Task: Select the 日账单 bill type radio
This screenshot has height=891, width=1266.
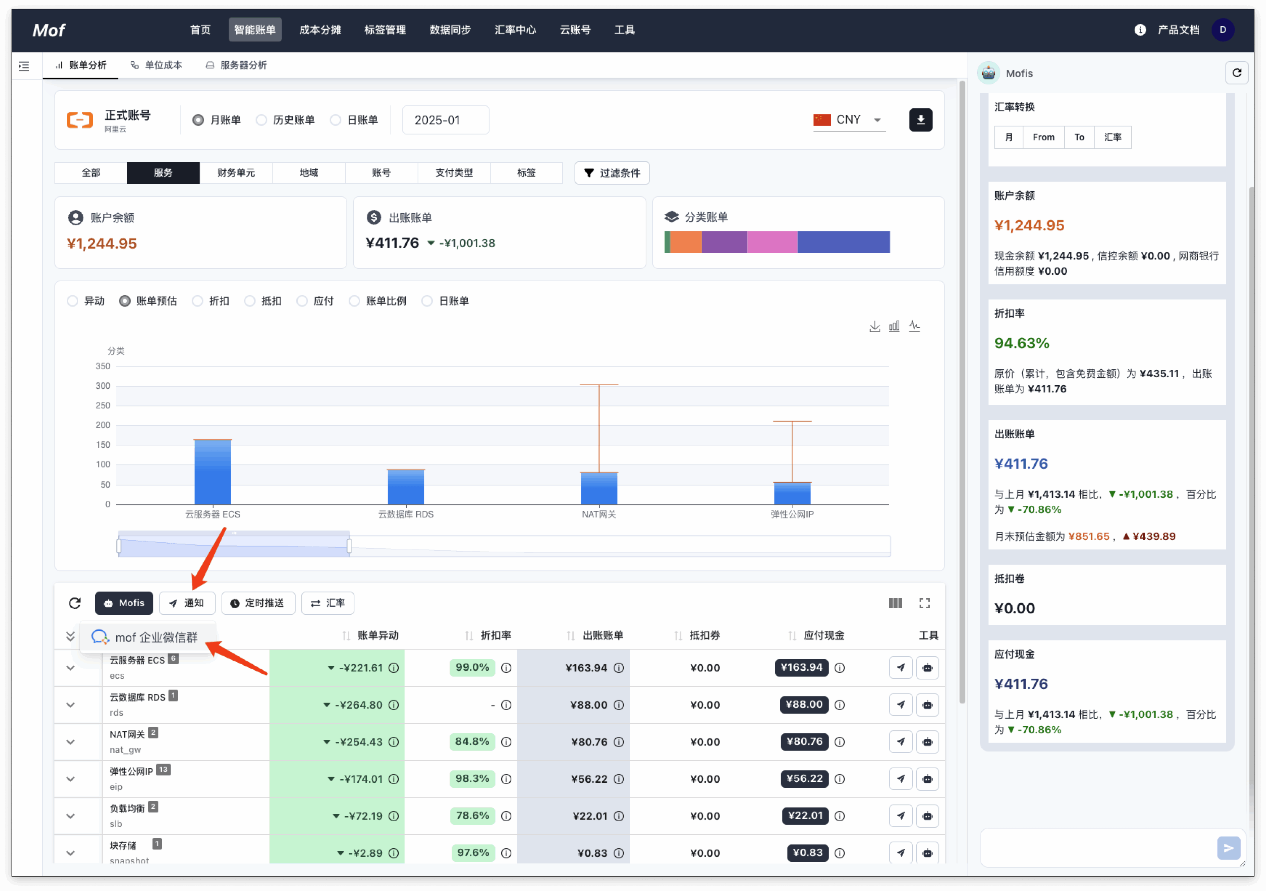Action: [336, 120]
